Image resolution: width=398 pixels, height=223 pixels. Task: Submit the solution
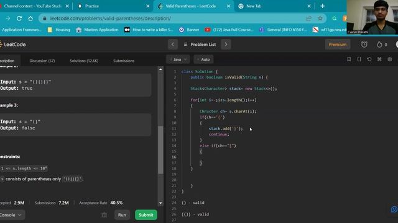[146, 215]
